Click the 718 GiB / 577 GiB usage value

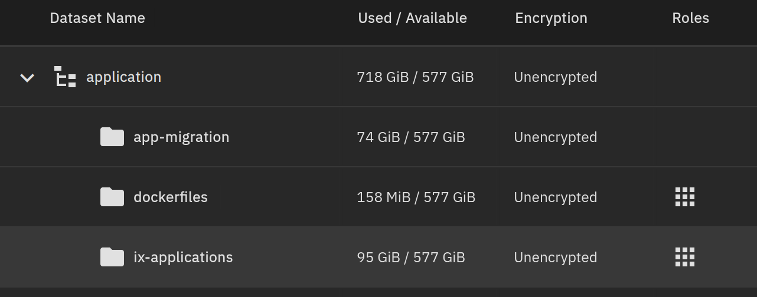point(416,77)
